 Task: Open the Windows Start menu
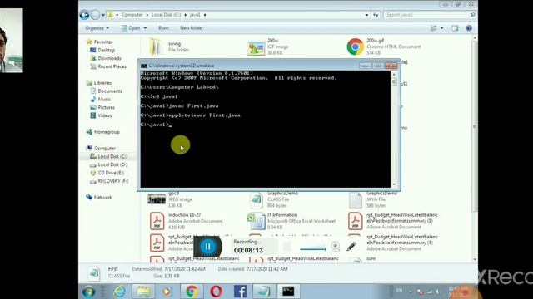[x=89, y=292]
